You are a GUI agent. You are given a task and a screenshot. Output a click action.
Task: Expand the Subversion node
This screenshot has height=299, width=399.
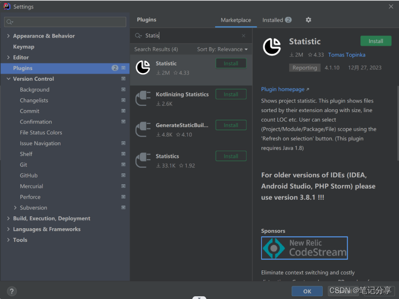[15, 207]
